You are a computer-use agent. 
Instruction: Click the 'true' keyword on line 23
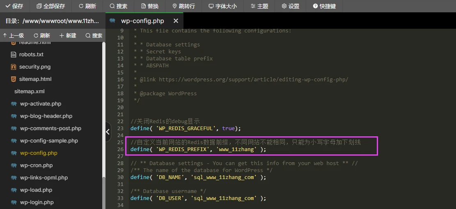228,129
